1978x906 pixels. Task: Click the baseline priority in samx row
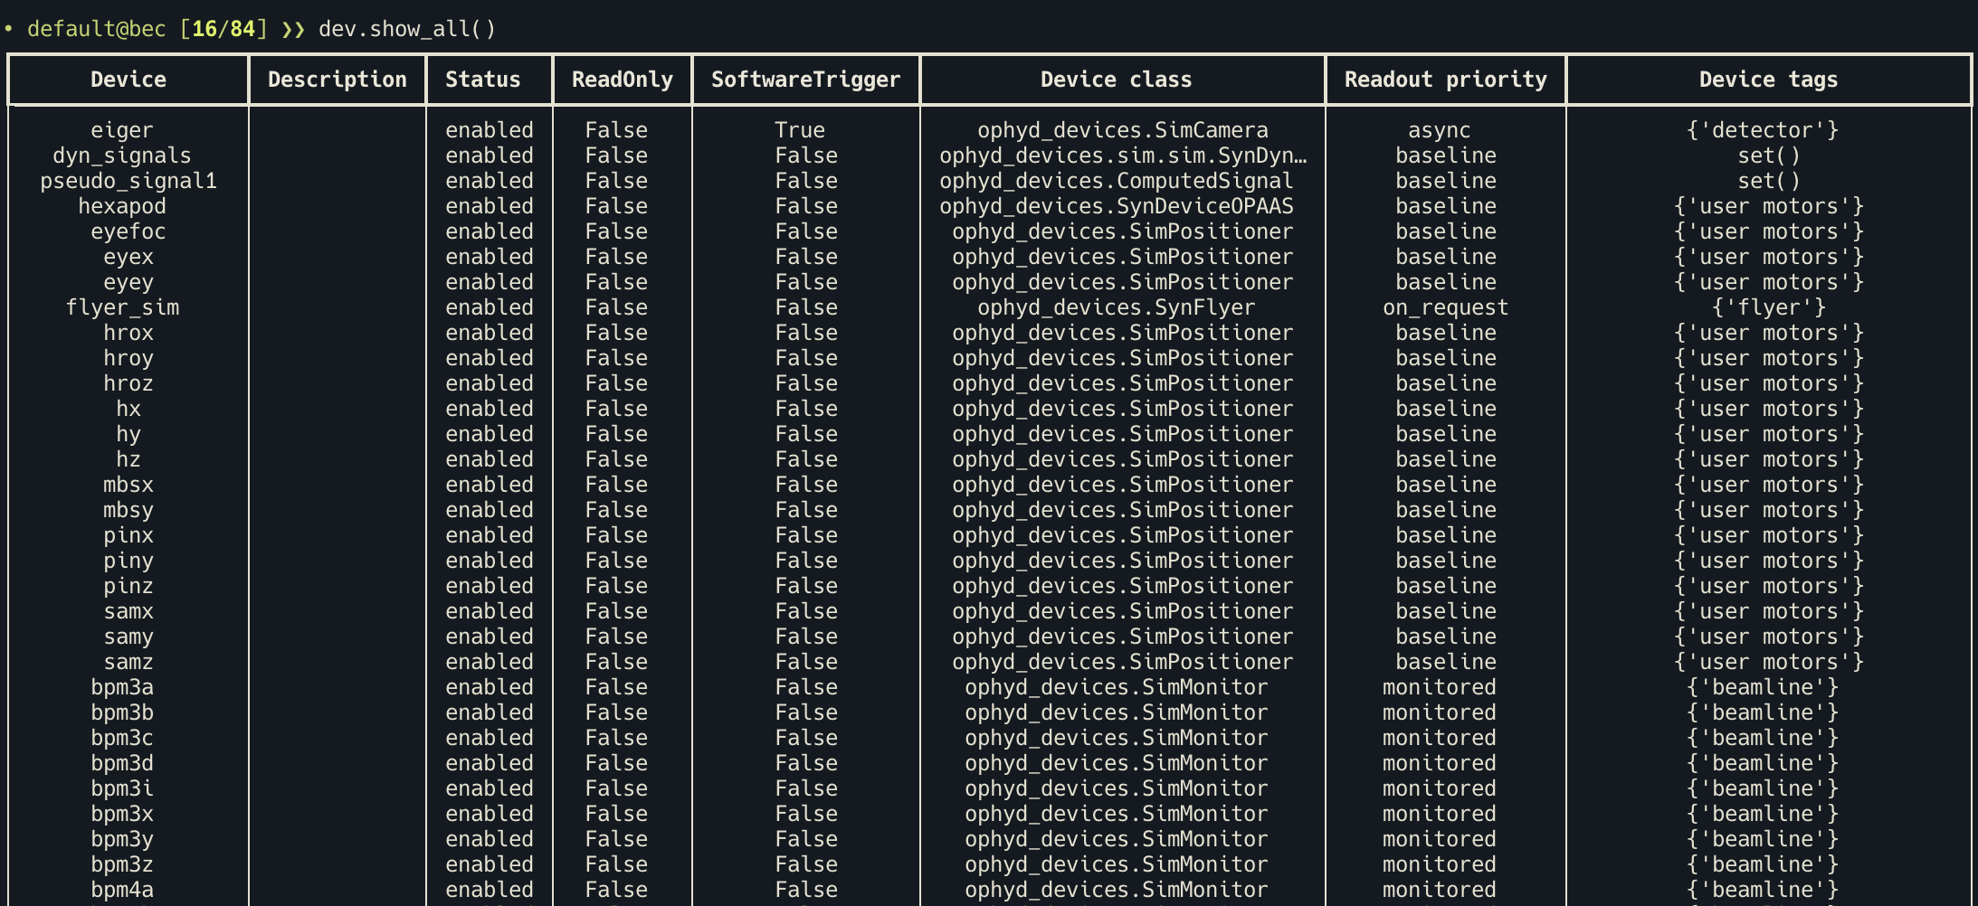coord(1446,611)
